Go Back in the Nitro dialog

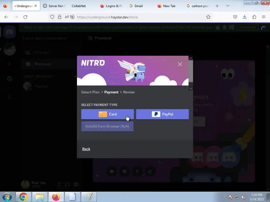point(86,149)
